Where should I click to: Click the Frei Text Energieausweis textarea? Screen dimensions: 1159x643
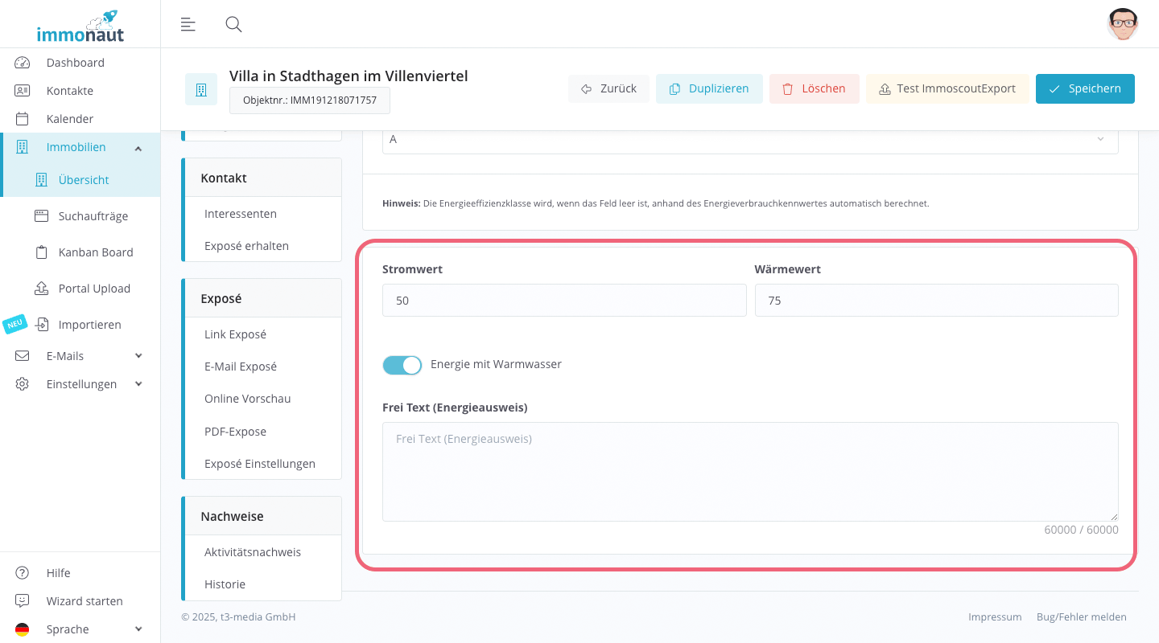coord(750,472)
